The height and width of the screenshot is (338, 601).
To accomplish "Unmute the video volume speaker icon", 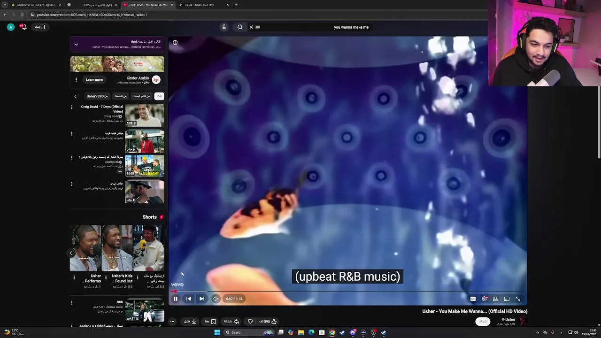I will click(x=216, y=299).
